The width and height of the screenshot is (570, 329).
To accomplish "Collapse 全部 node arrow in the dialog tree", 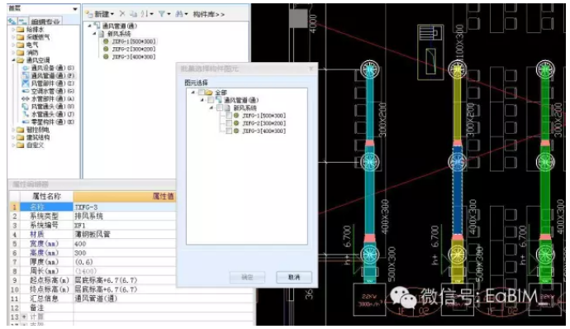I will pyautogui.click(x=193, y=93).
